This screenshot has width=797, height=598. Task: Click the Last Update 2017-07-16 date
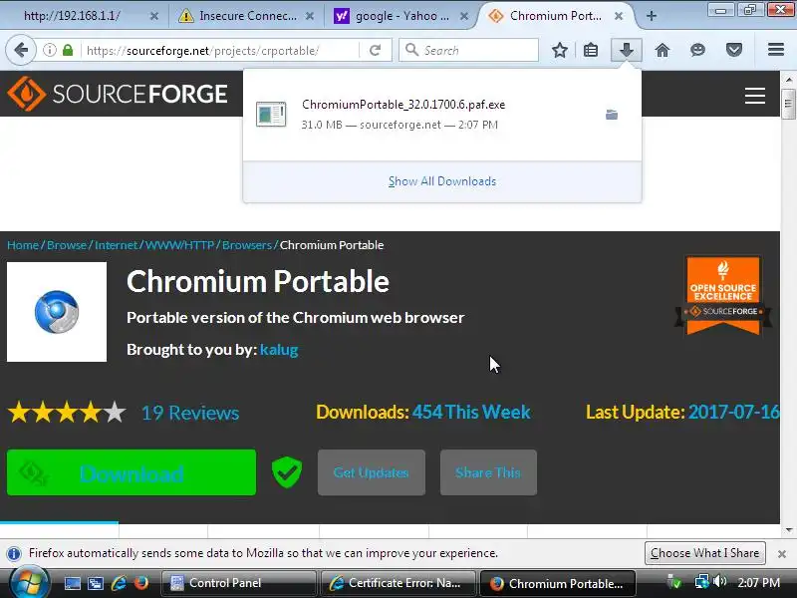(733, 412)
